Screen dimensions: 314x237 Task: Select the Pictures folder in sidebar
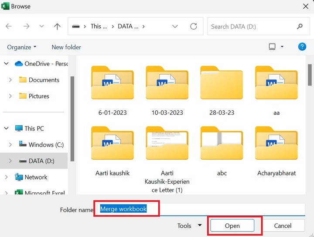coord(34,96)
